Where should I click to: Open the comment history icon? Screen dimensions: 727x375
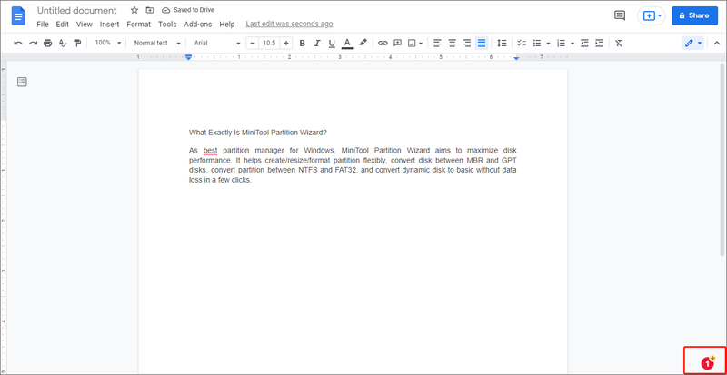click(620, 15)
